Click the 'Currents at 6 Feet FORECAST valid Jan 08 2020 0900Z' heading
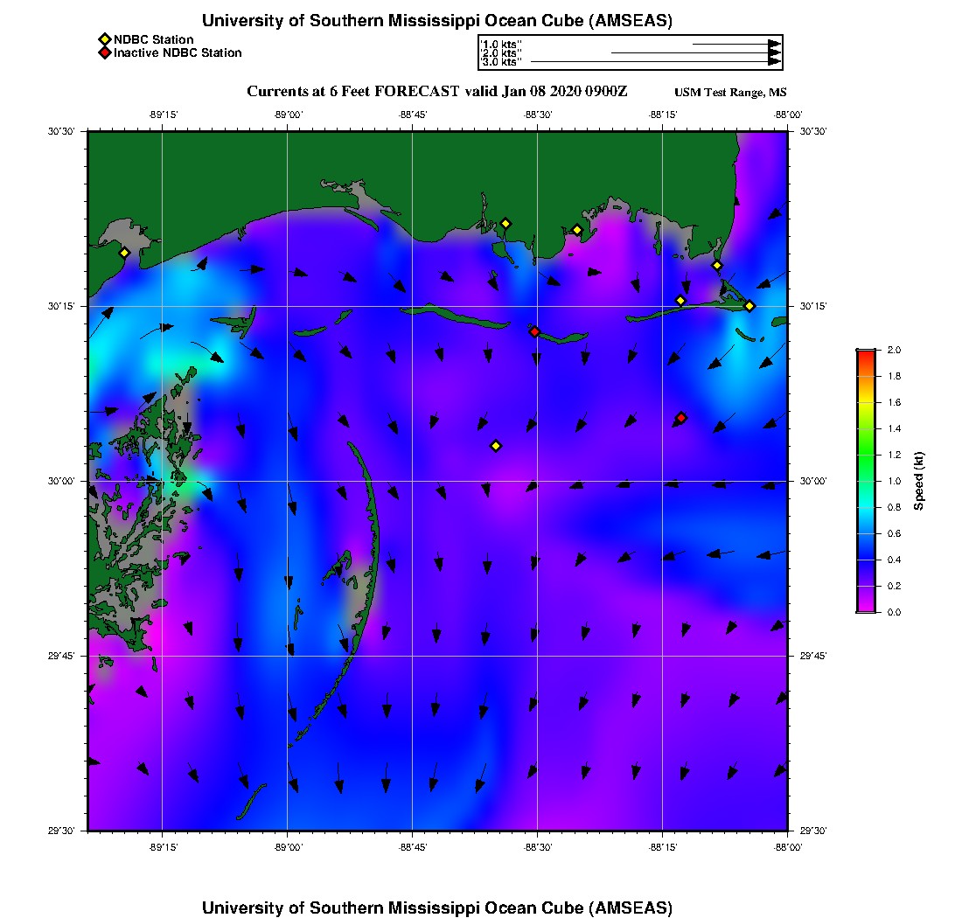 point(436,92)
